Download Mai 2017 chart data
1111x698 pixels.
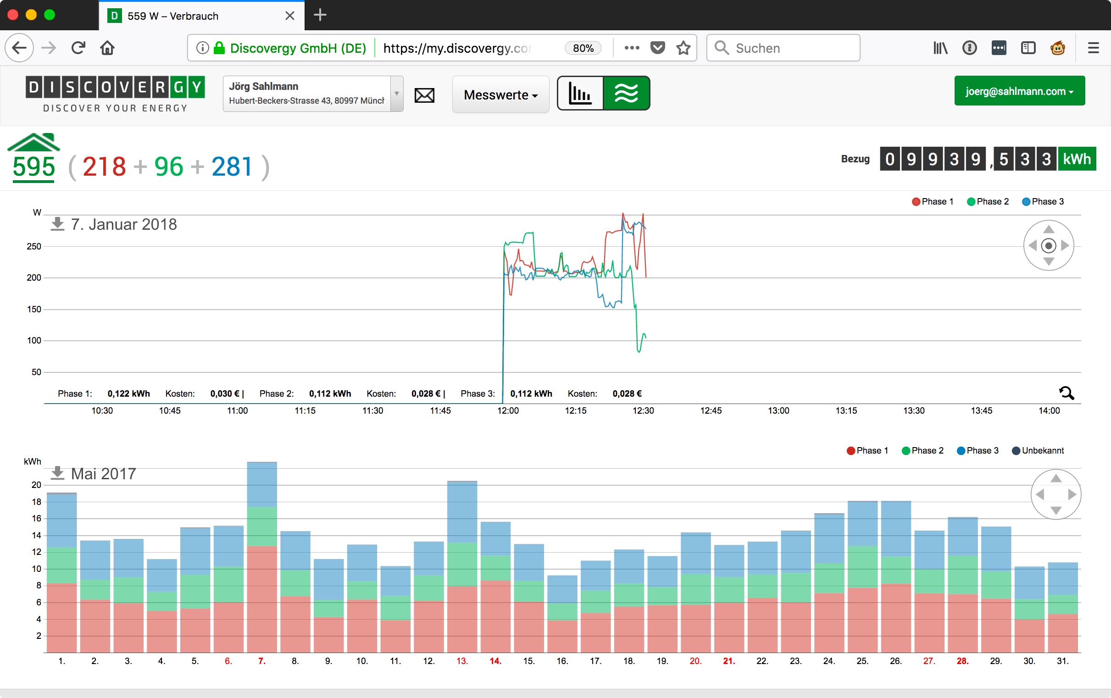pos(57,473)
